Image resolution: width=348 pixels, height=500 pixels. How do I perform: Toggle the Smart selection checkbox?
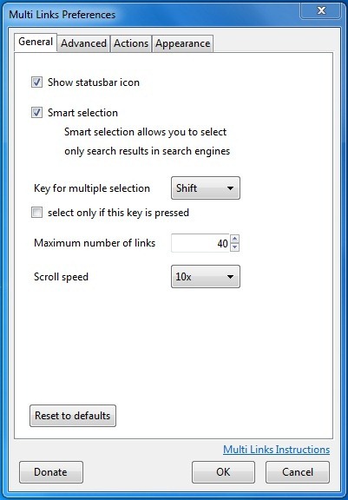36,113
